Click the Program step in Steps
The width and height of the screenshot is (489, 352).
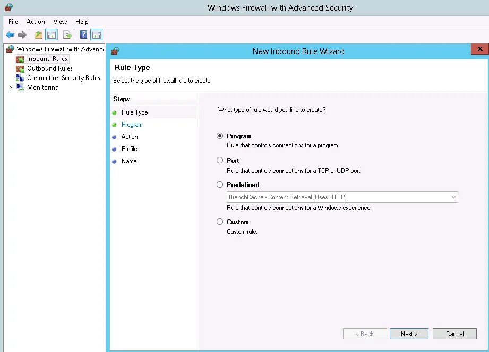click(x=132, y=125)
